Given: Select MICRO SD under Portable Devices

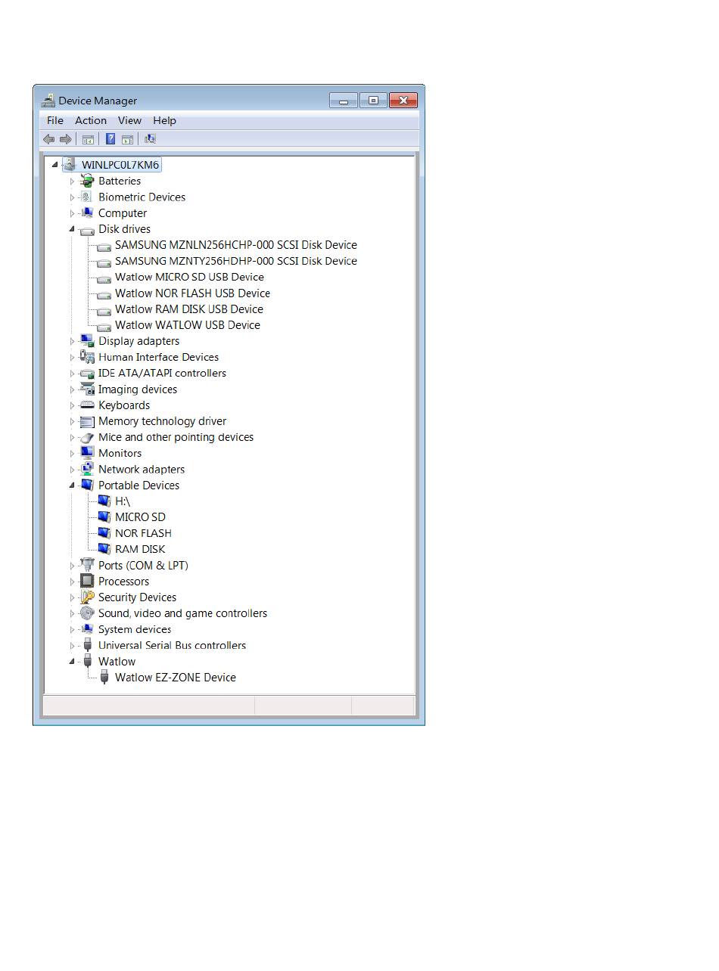Looking at the screenshot, I should 140,517.
